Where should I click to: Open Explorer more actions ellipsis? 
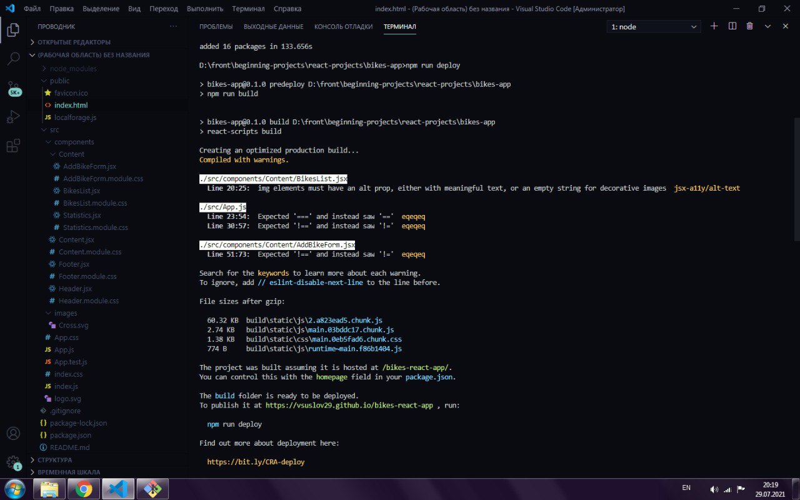click(x=173, y=26)
